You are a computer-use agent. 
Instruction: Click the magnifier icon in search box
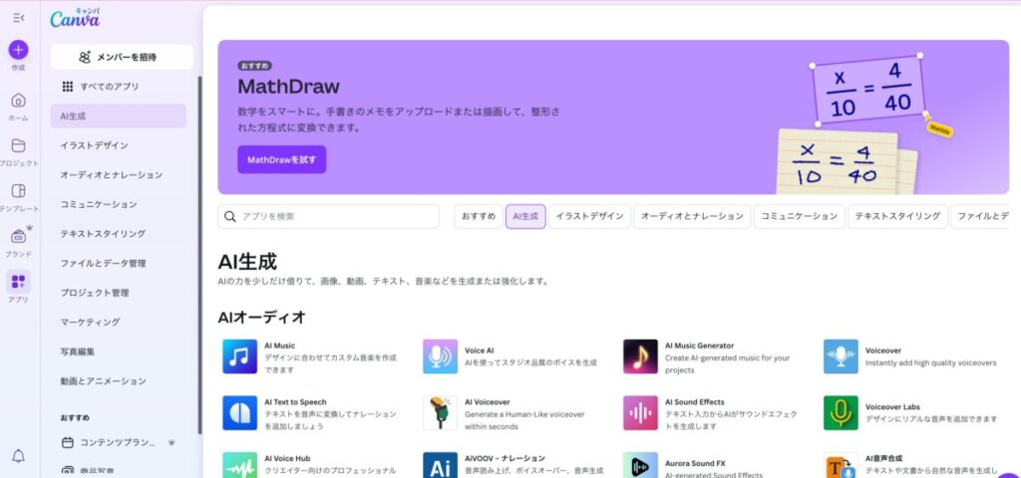click(230, 216)
